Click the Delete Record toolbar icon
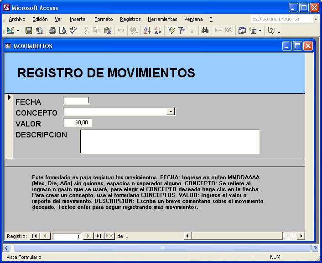 [x=229, y=30]
